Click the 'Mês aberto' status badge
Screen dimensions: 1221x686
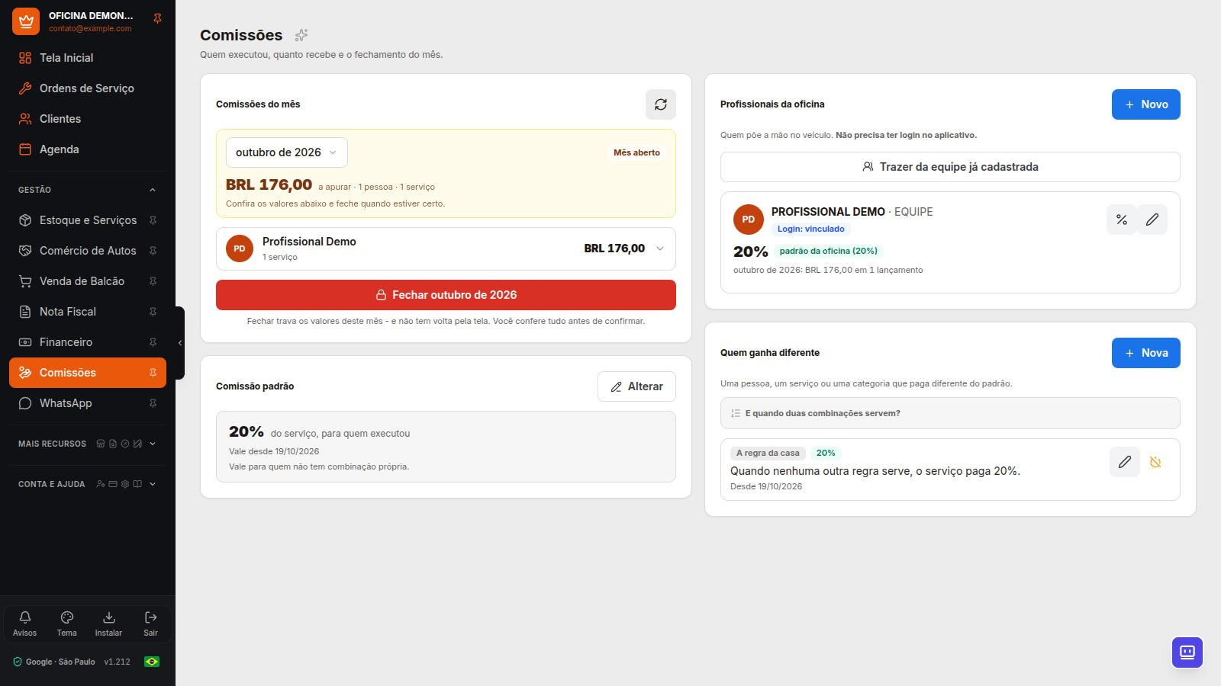[x=636, y=152]
